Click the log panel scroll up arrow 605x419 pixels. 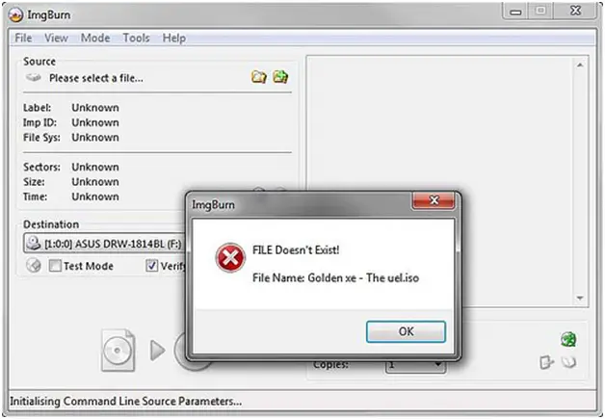580,65
